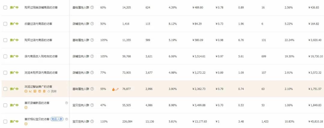Edit the 55% premium with pencil icon

coord(117,89)
